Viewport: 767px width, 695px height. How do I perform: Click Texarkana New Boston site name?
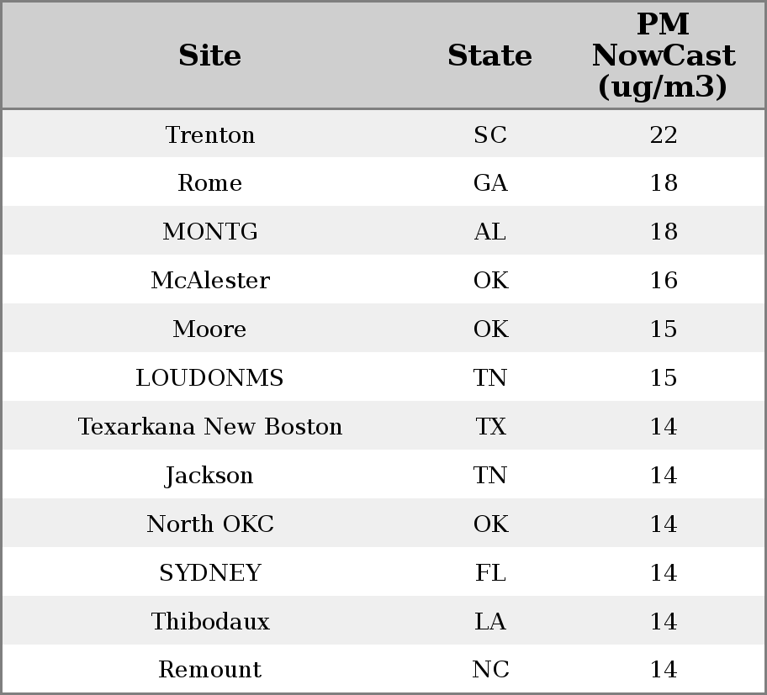point(210,426)
